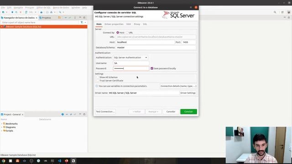Click the search icon at top right
The width and height of the screenshot is (292, 164).
[275, 12]
